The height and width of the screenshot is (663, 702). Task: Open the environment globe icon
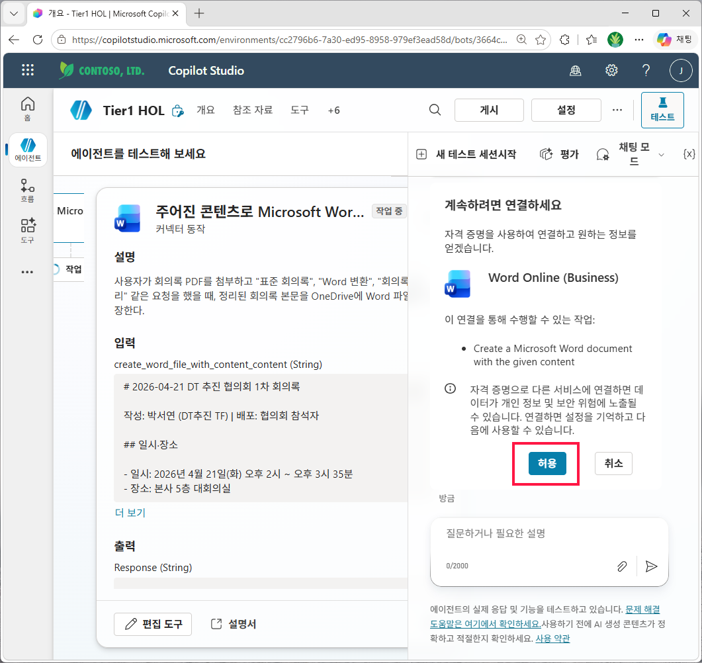[x=576, y=70]
